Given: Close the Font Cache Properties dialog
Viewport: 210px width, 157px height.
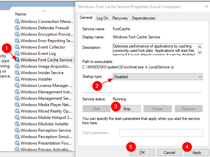Looking at the screenshot, I should [207, 6].
